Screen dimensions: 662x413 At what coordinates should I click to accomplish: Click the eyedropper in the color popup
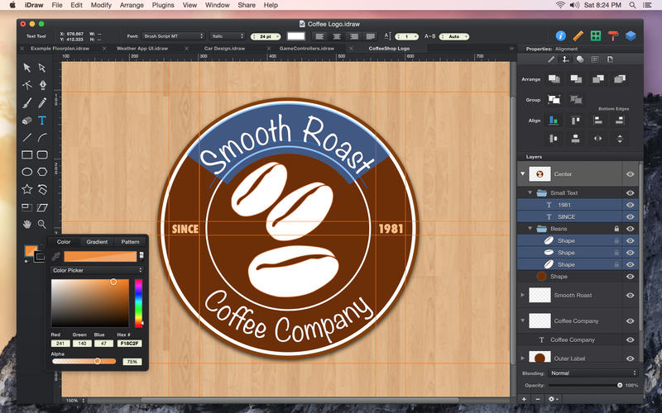pos(55,257)
